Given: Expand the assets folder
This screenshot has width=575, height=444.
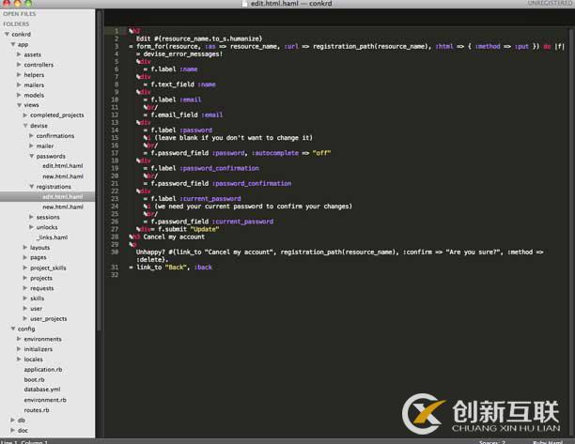Looking at the screenshot, I should [19, 54].
